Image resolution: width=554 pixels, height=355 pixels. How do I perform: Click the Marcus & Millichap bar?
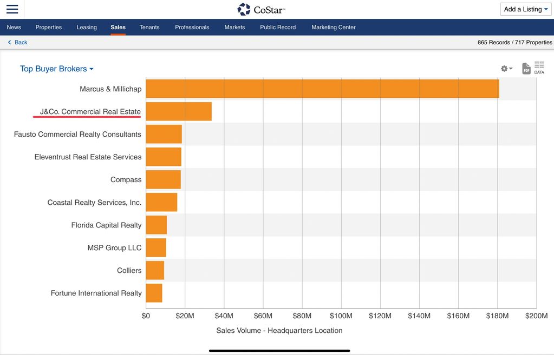click(322, 89)
